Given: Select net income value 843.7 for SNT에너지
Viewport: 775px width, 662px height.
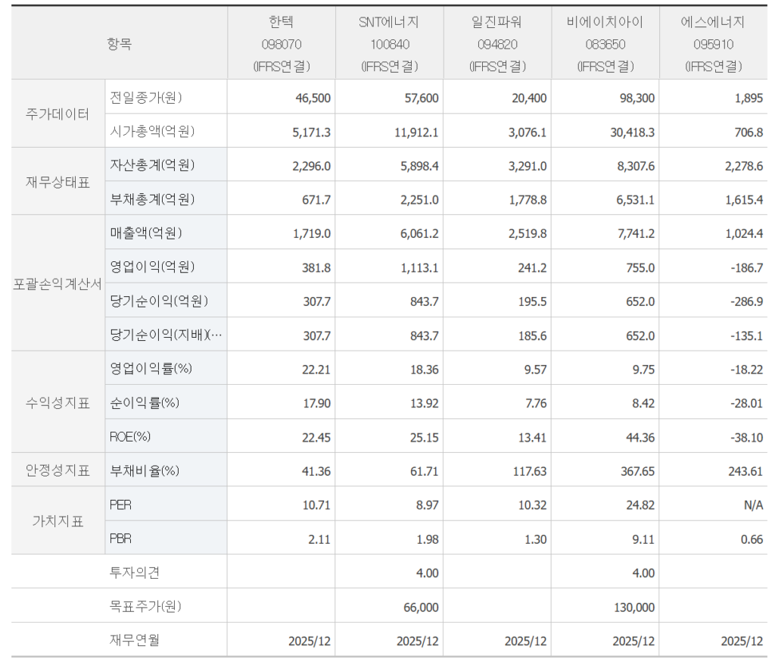Looking at the screenshot, I should click(424, 301).
